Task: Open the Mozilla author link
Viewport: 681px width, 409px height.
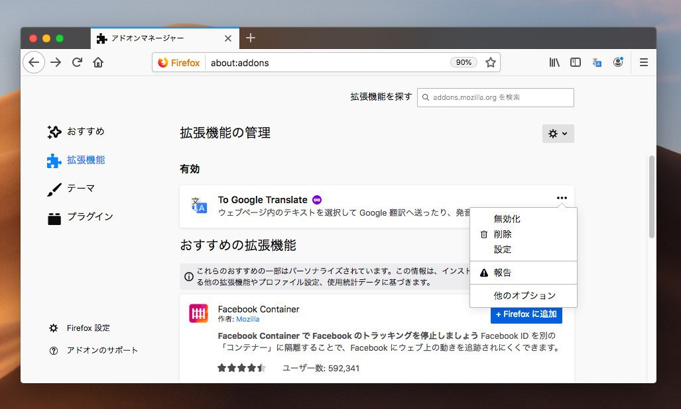Action: click(247, 319)
